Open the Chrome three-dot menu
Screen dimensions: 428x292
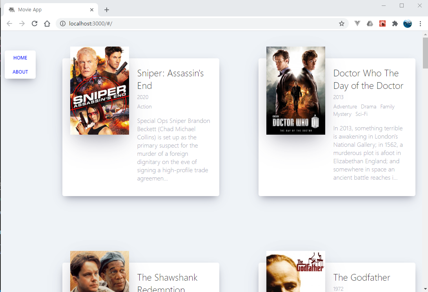click(x=420, y=24)
